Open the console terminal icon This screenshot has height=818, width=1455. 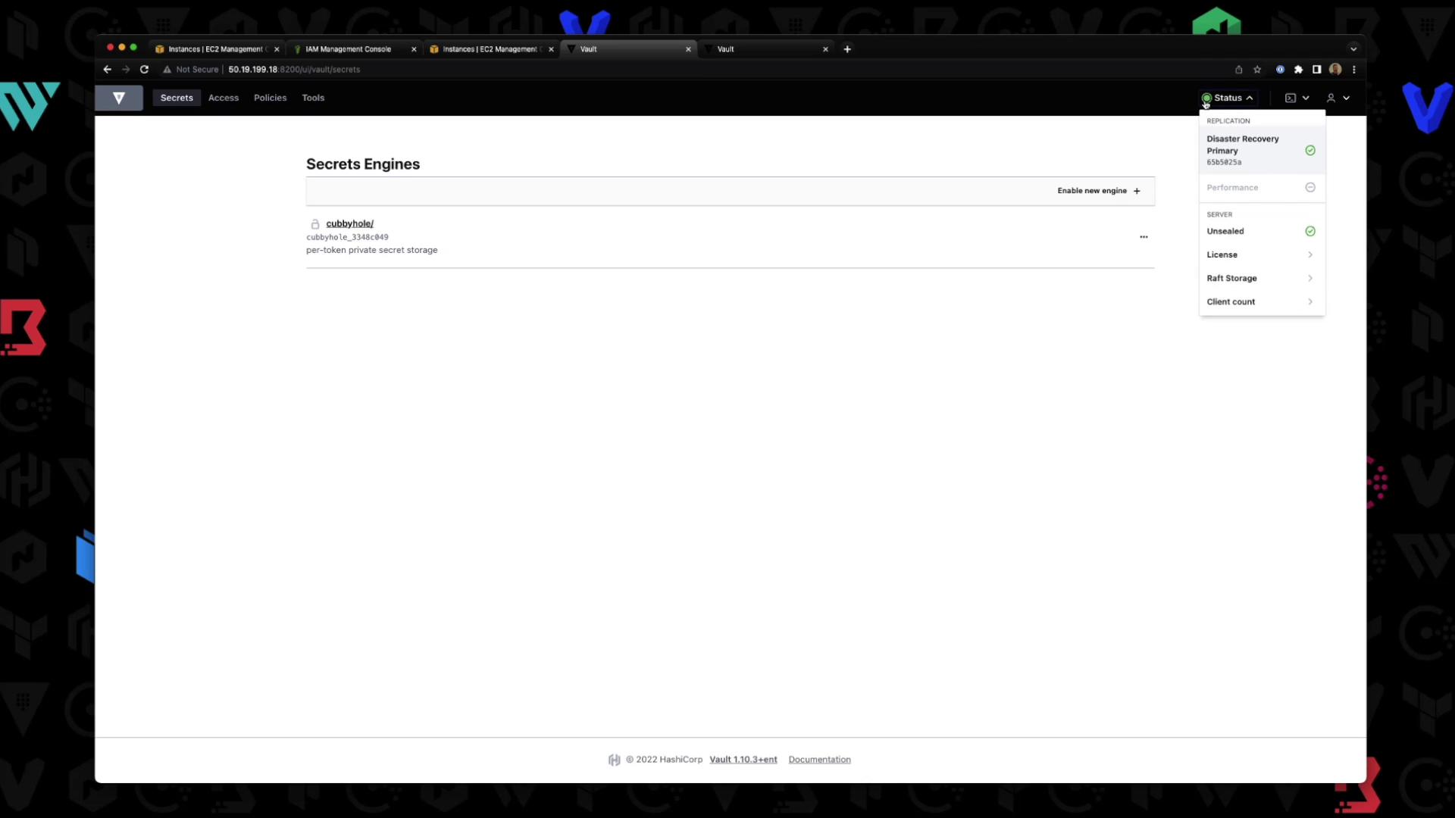1291,98
